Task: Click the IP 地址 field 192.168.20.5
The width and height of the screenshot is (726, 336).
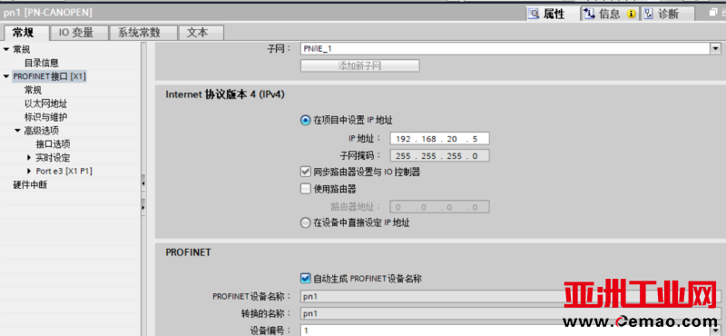Action: click(440, 139)
